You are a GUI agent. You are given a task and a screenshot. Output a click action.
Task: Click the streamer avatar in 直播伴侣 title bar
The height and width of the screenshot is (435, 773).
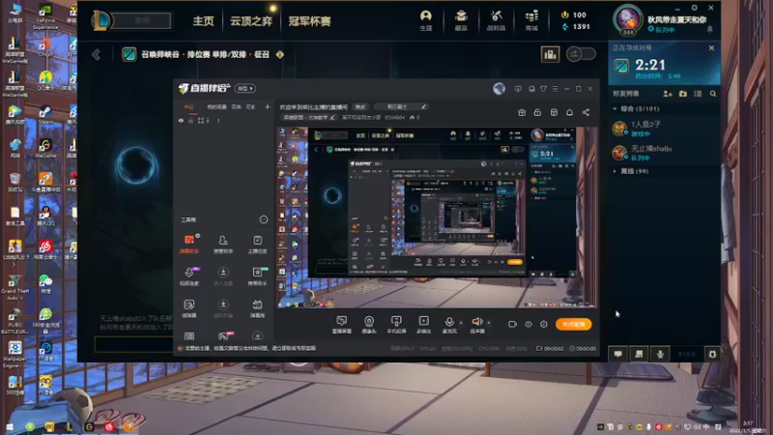[x=499, y=88]
